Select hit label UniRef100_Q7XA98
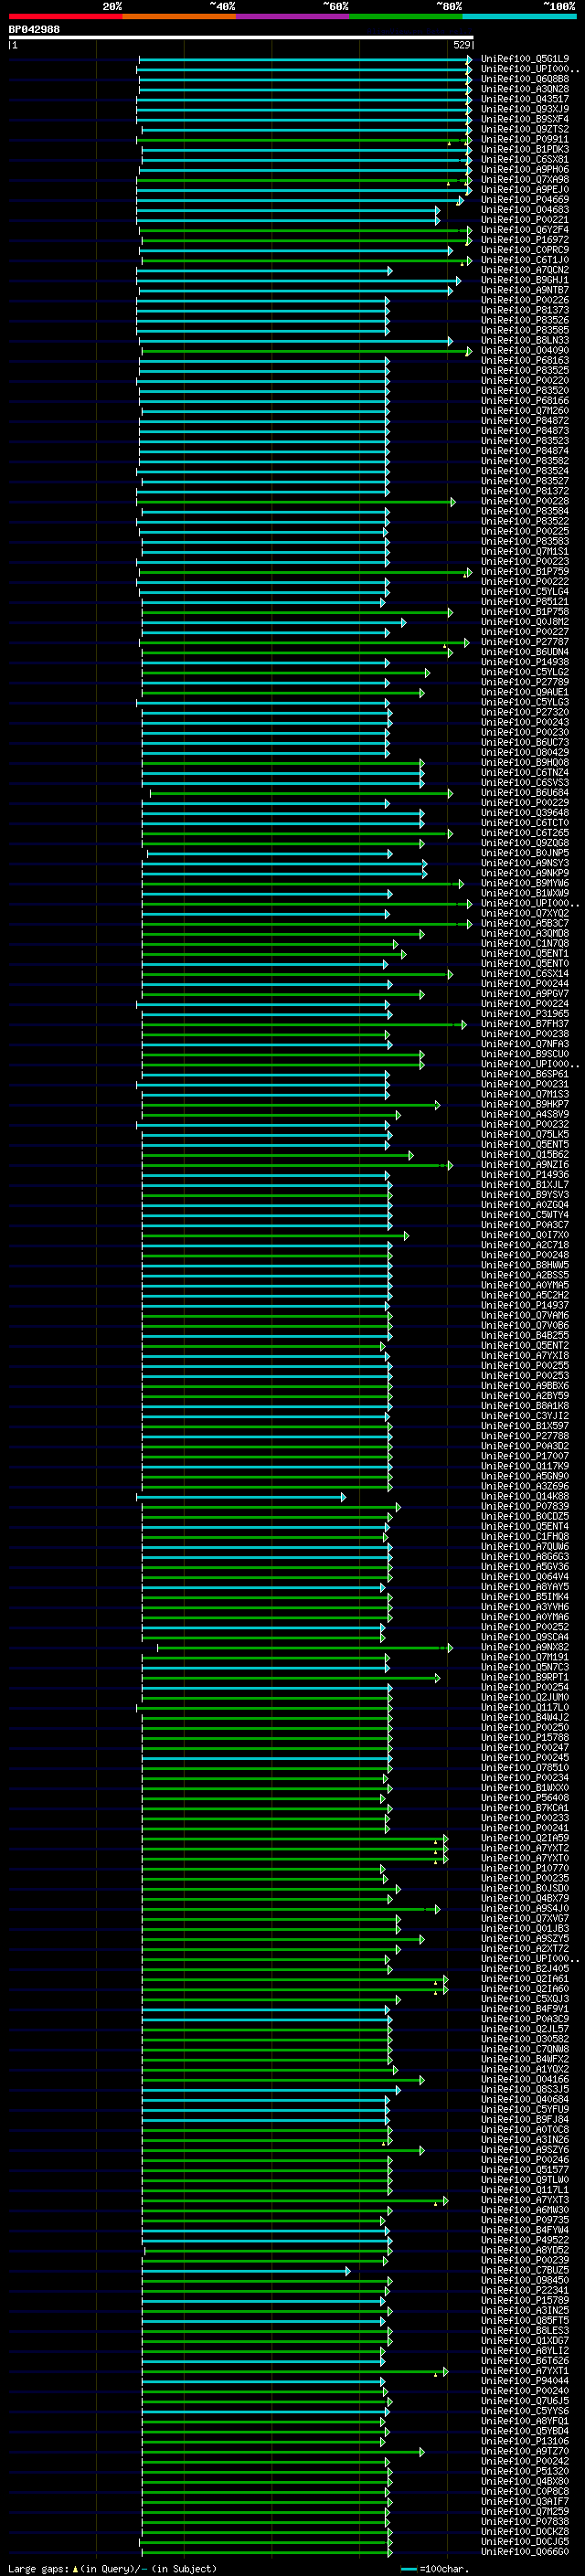 tap(525, 179)
